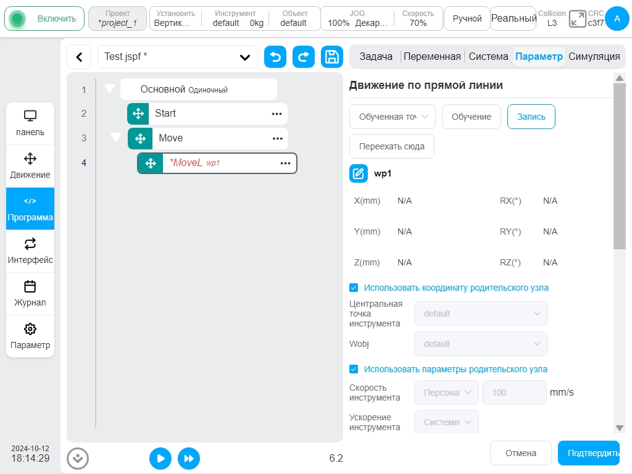
Task: Edit waypoint name wp1 with the pencil icon
Action: 359,173
